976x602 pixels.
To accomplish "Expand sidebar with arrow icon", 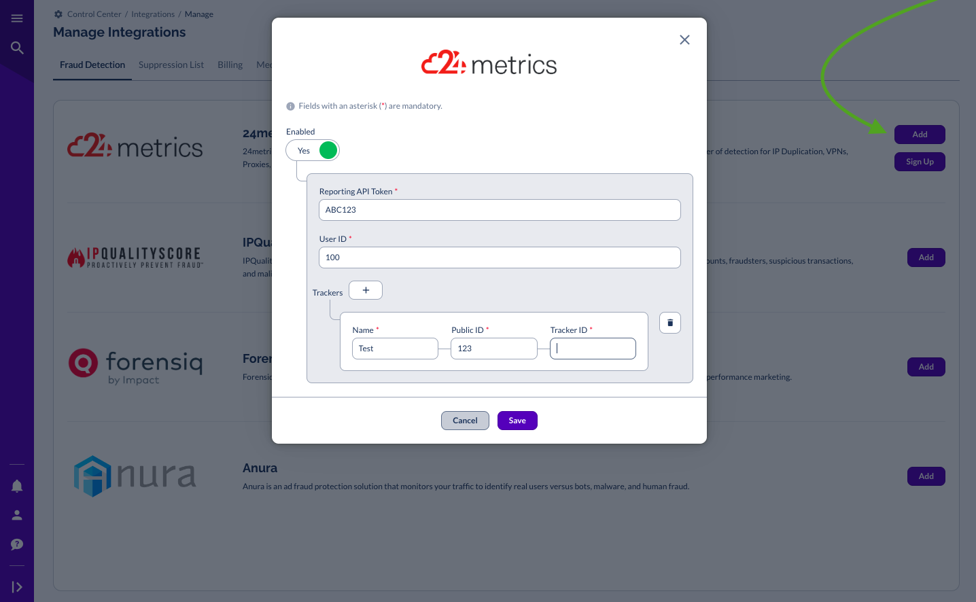I will [x=17, y=587].
